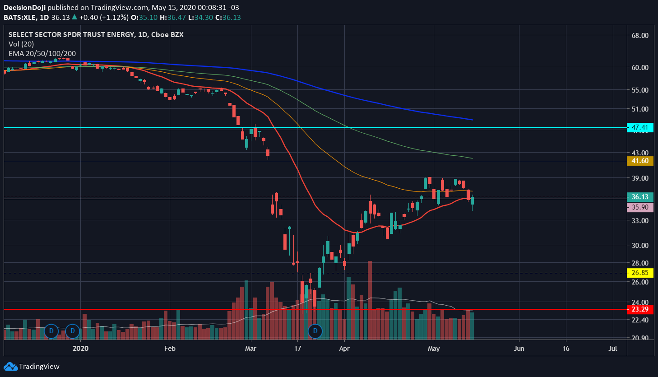Click the 36.13 current price label
658x377 pixels.
(x=640, y=197)
